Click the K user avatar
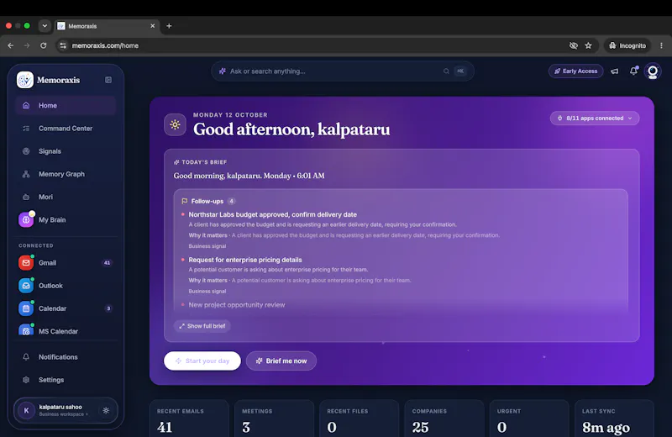The image size is (672, 437). click(x=26, y=410)
